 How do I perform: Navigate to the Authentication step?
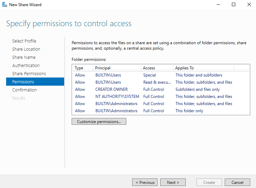(x=26, y=65)
